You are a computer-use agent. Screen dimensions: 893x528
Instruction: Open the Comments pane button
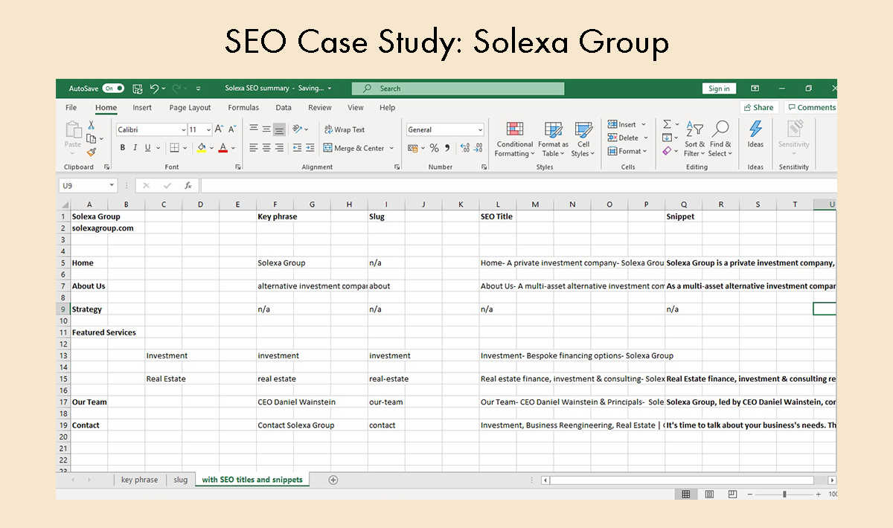tap(811, 107)
